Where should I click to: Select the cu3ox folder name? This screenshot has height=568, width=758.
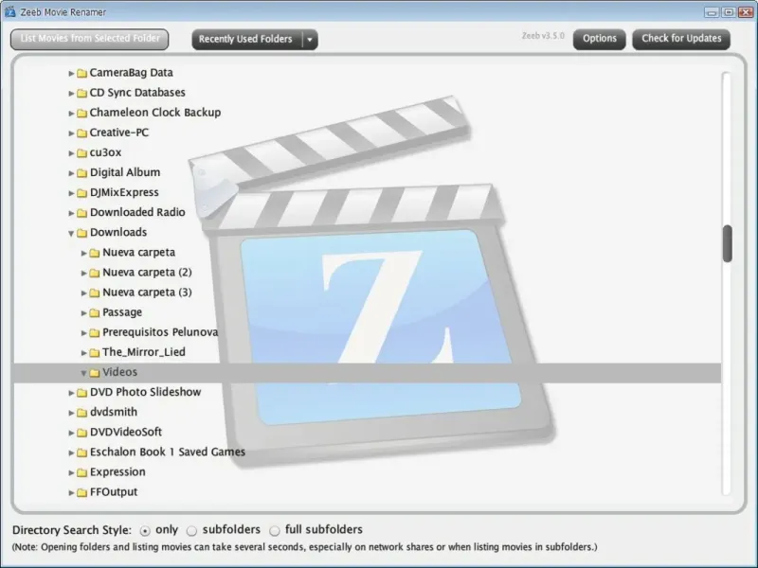(x=105, y=152)
